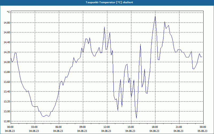214x134 pixels.
Task: Click the 21:00 time label
Action: coord(179,127)
